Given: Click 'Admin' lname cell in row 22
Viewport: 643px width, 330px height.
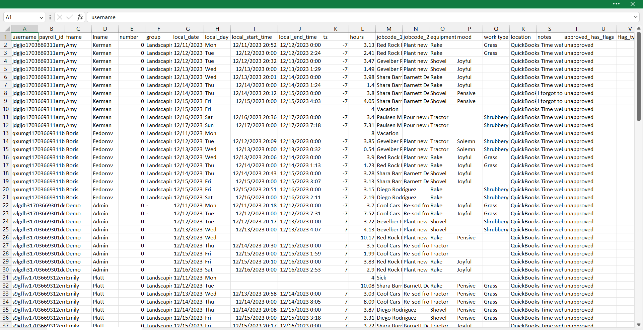Looking at the screenshot, I should coord(105,205).
